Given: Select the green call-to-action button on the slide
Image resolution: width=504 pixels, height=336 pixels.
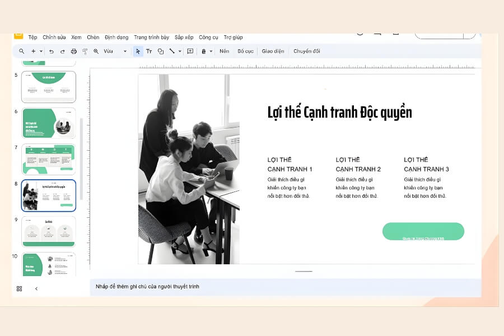Looking at the screenshot, I should (x=423, y=231).
